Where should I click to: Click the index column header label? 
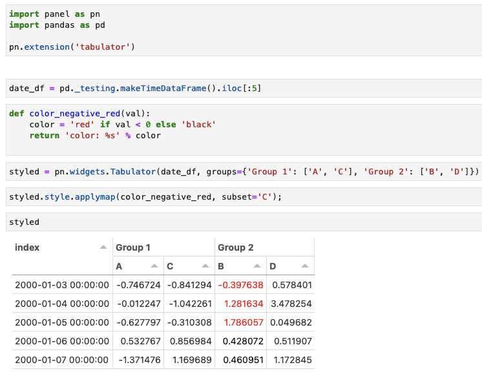(27, 247)
